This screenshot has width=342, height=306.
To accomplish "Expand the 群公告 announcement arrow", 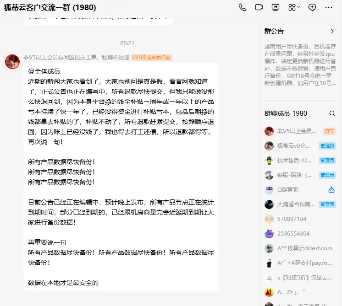I will (x=332, y=31).
